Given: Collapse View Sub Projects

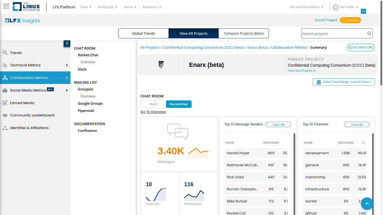Looking at the screenshot, I should click(x=302, y=71).
